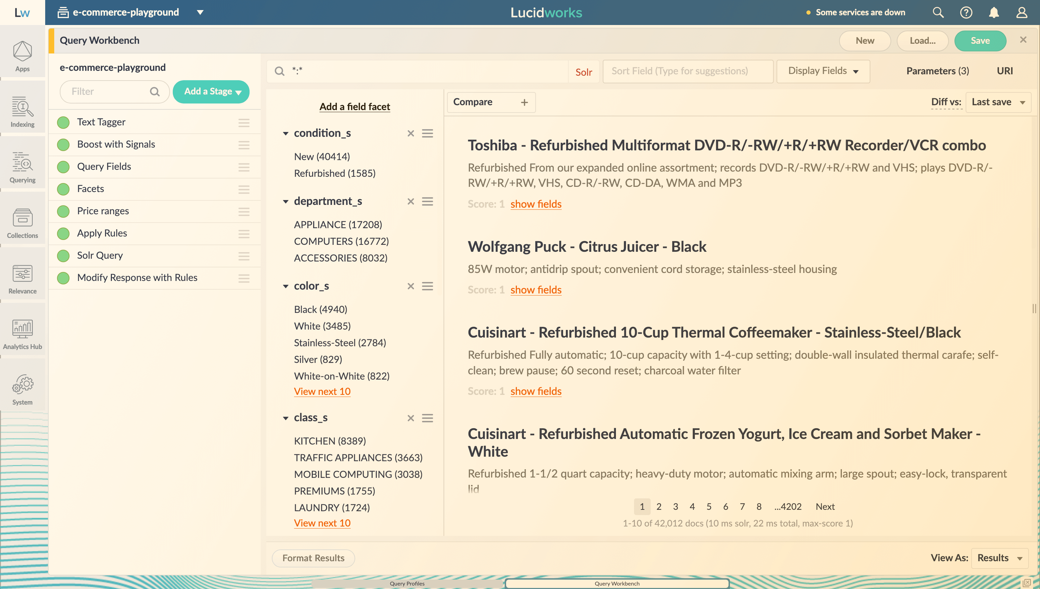Remove the color_s facet with X icon

click(x=411, y=286)
